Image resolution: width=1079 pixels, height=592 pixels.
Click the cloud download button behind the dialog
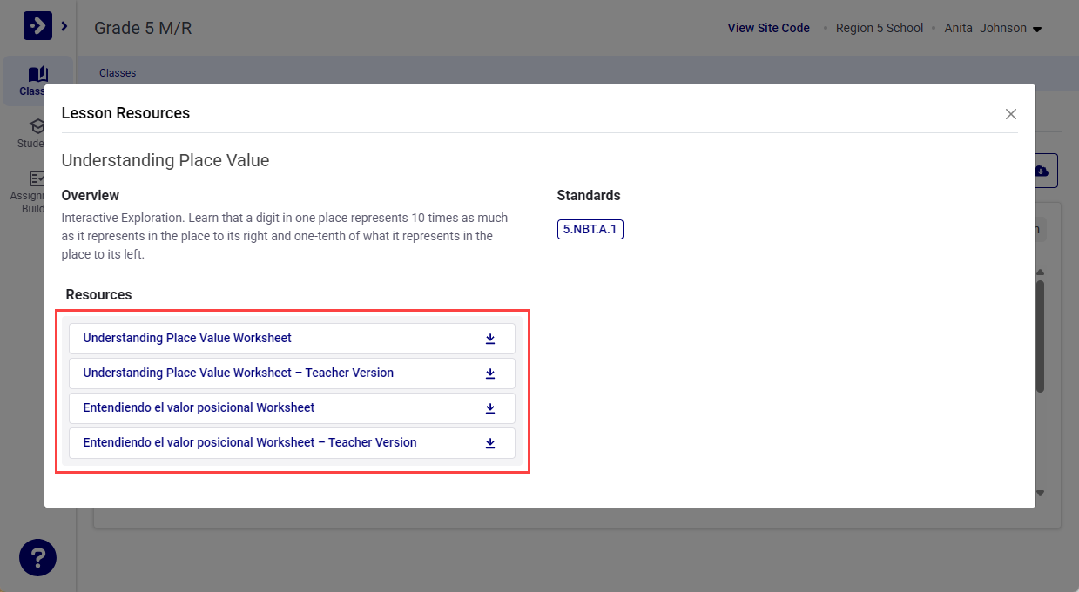pos(1045,171)
